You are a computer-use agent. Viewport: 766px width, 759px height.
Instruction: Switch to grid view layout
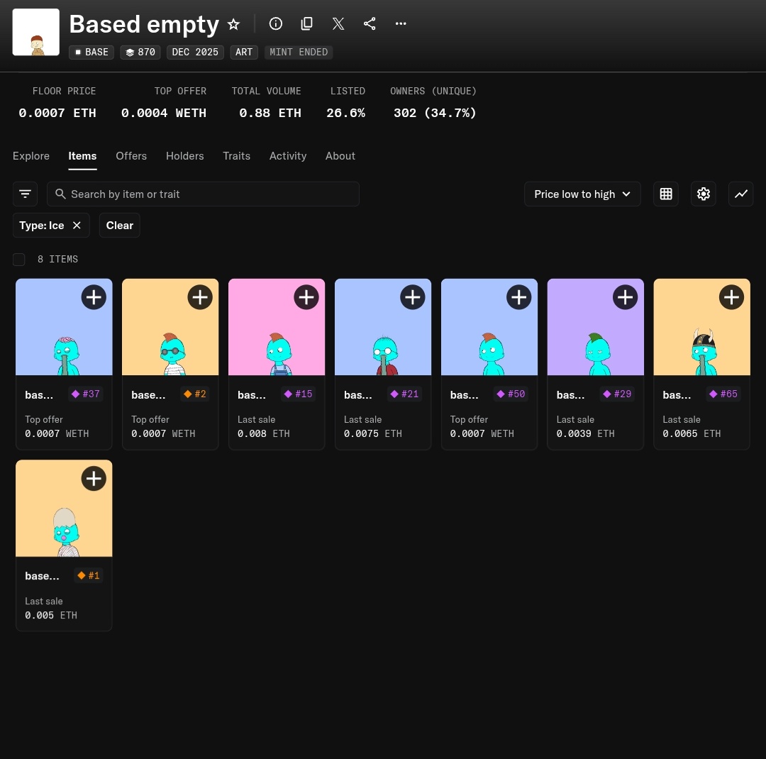(666, 194)
